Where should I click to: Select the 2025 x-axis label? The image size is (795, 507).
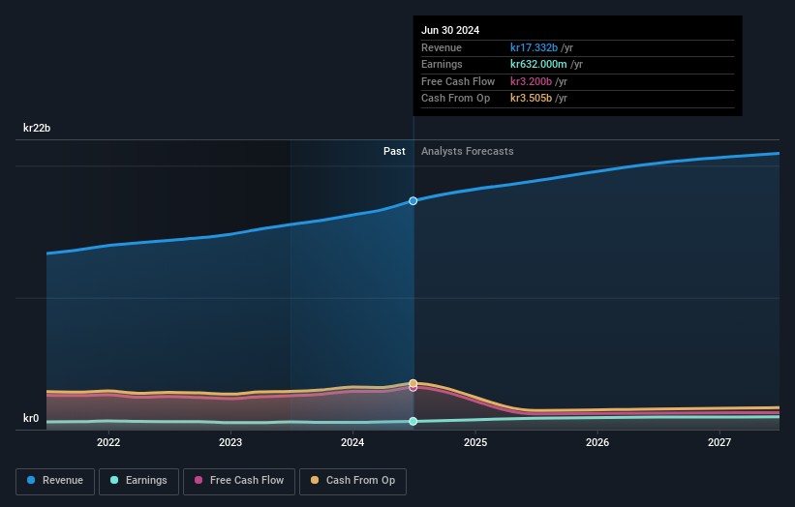click(475, 442)
